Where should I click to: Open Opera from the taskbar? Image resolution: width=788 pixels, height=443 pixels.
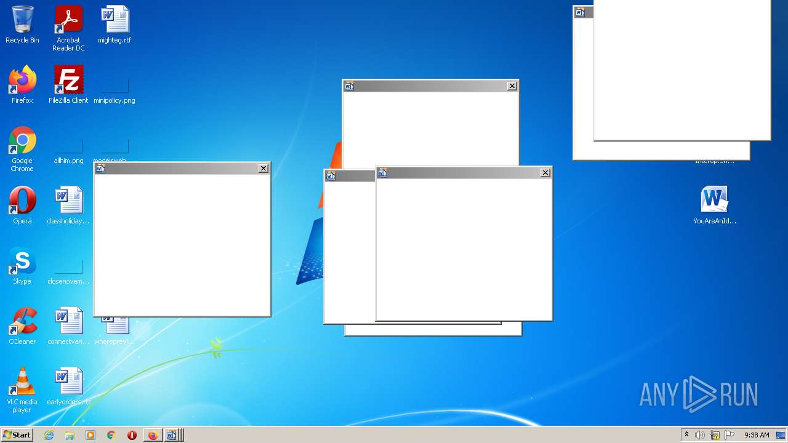132,435
